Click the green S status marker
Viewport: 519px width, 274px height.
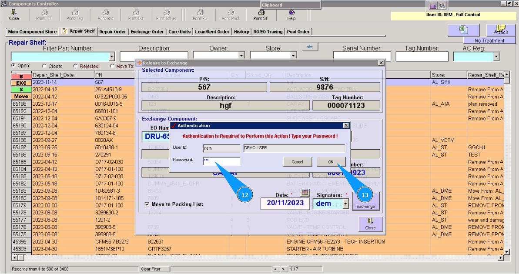pyautogui.click(x=21, y=89)
